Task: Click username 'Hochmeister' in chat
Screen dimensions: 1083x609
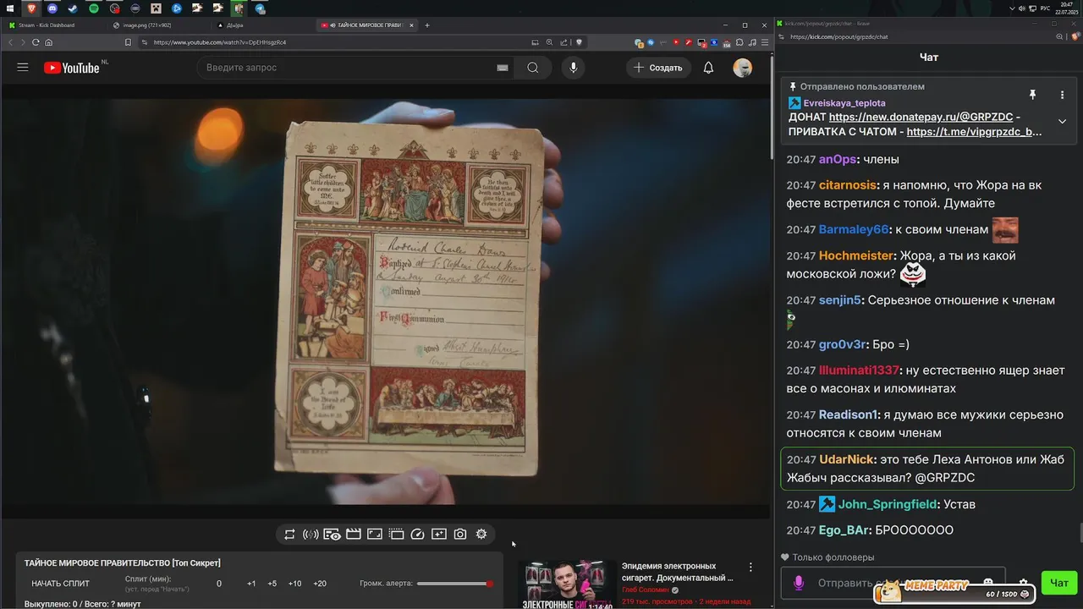Action: click(856, 255)
